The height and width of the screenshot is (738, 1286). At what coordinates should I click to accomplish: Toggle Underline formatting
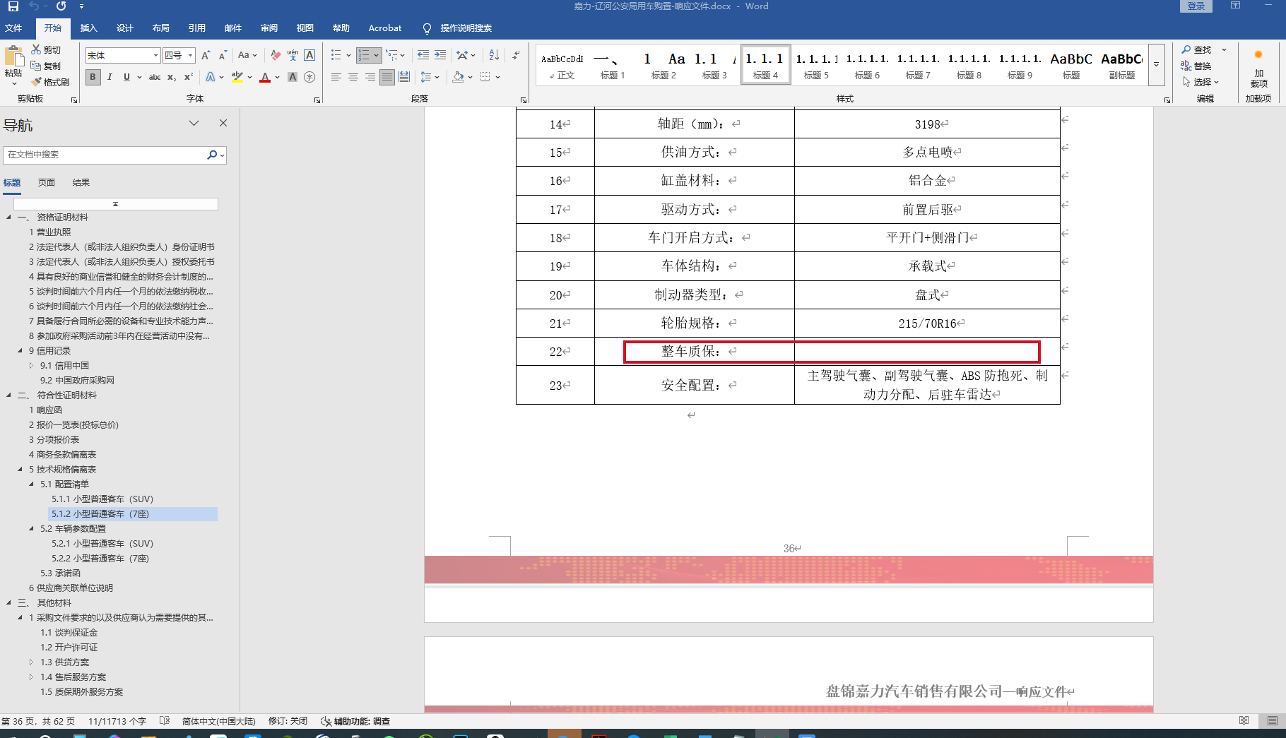126,77
